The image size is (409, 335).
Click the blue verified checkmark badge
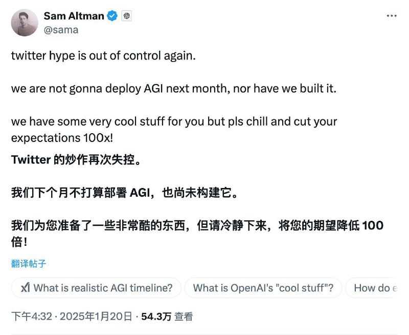tap(112, 15)
